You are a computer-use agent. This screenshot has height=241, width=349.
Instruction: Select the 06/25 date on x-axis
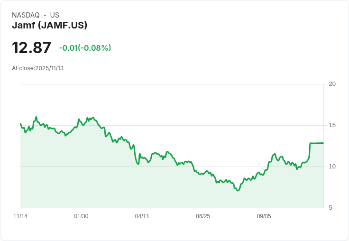click(202, 216)
